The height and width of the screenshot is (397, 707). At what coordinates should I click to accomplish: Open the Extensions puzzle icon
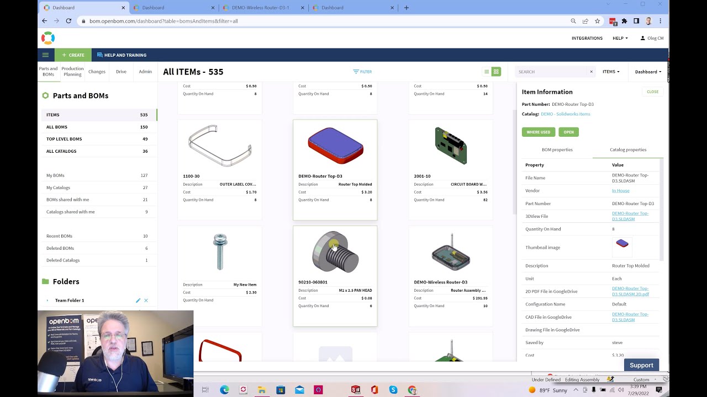(624, 21)
